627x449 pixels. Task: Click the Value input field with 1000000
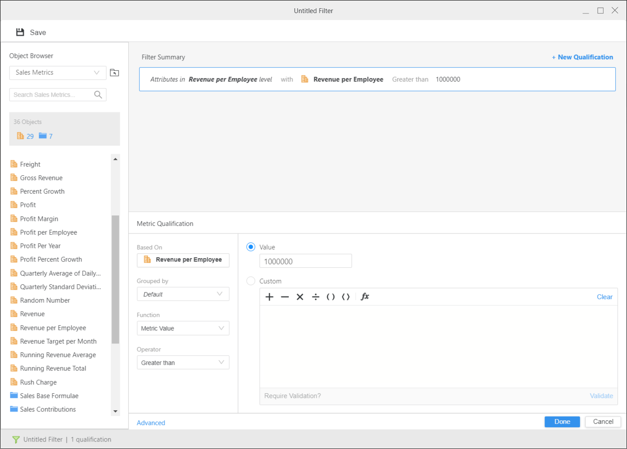coord(305,261)
